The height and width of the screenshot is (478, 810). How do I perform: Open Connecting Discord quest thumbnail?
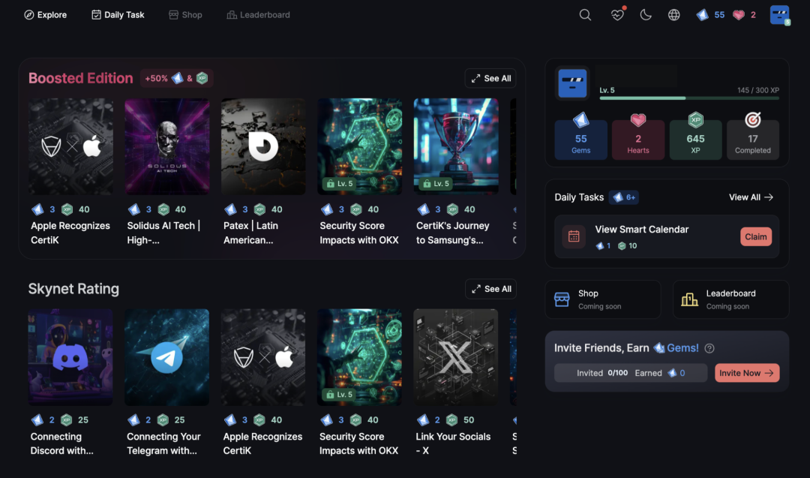tap(70, 357)
